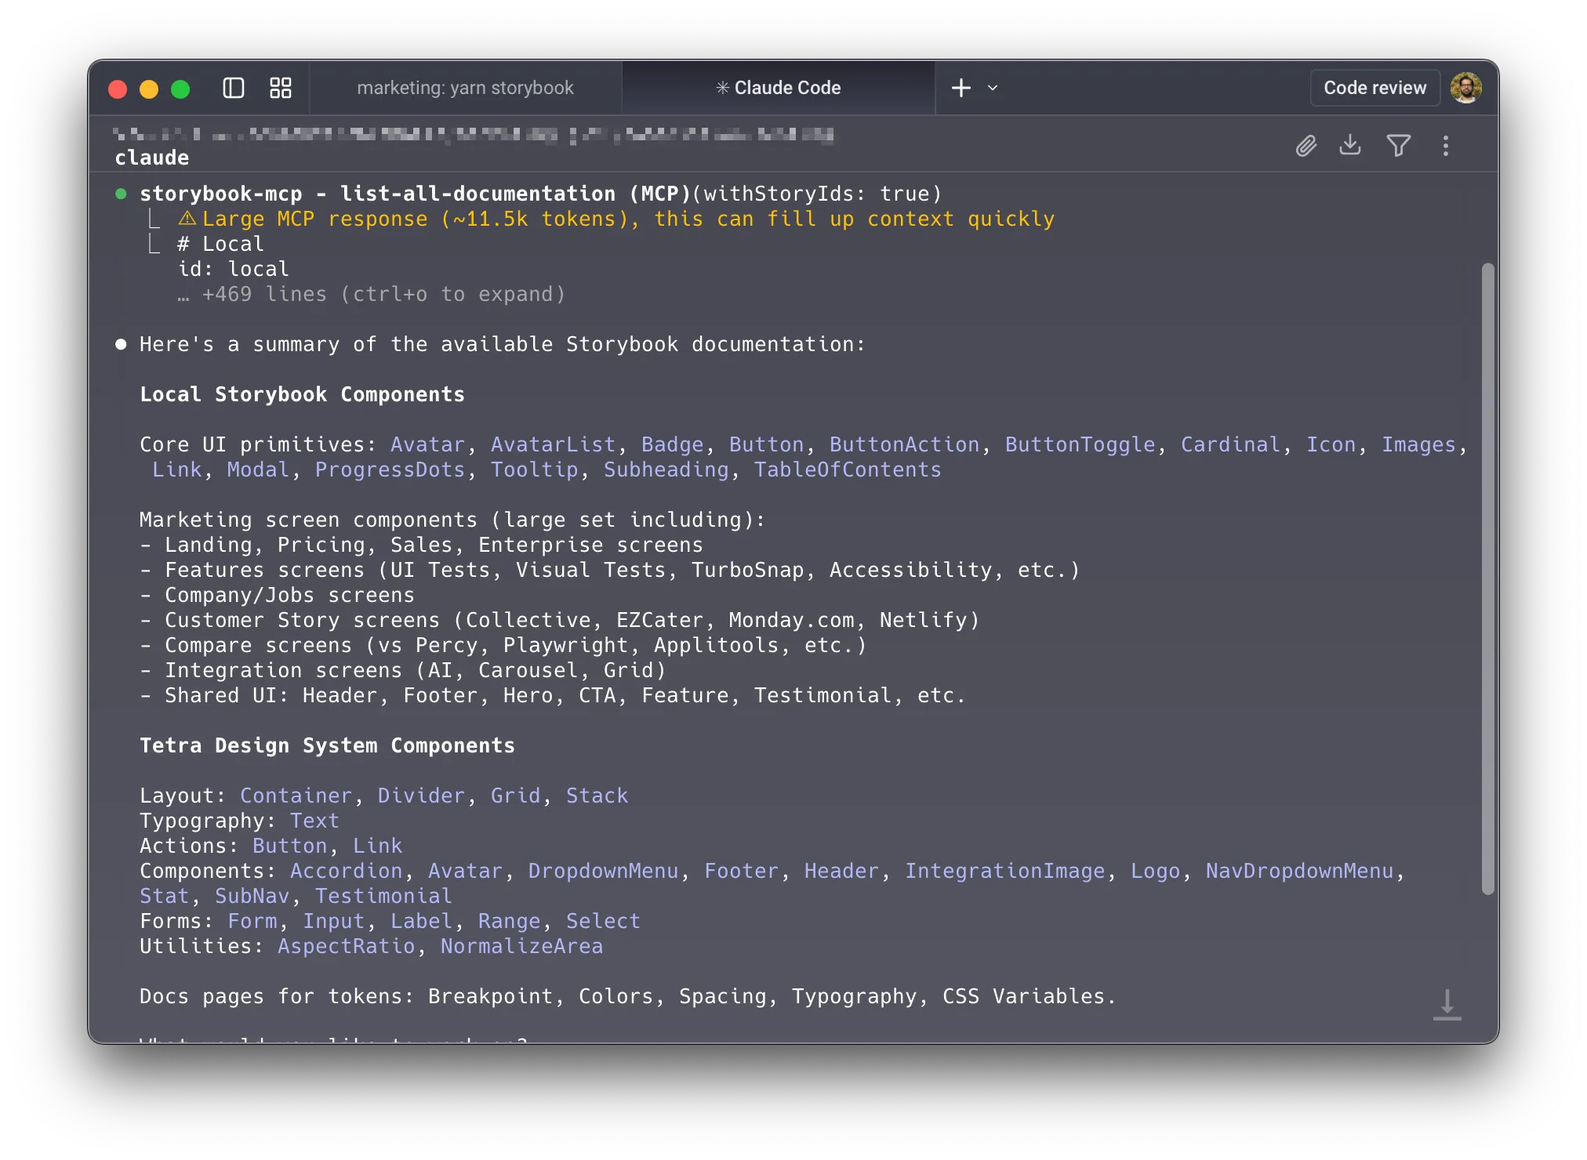The image size is (1587, 1160).
Task: Open the Container layout component link
Action: coord(295,795)
